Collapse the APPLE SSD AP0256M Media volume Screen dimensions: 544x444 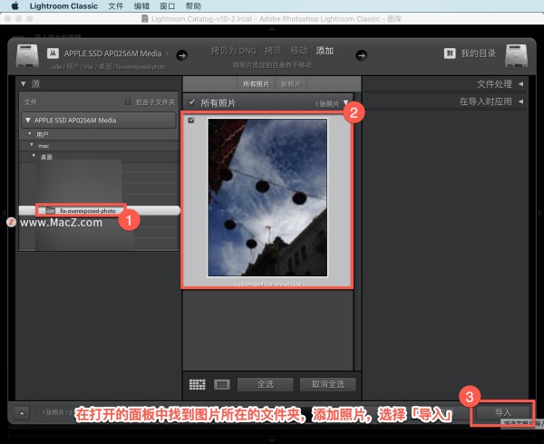tap(29, 120)
